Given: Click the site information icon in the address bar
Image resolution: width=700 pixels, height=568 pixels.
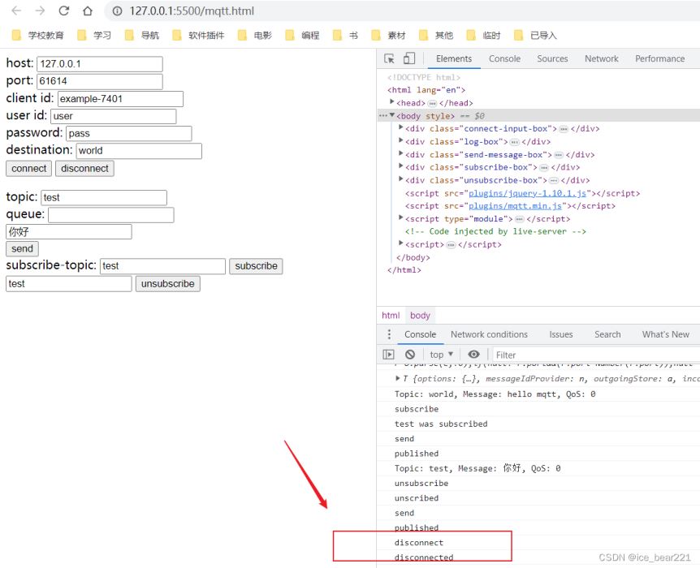Looking at the screenshot, I should [x=117, y=11].
